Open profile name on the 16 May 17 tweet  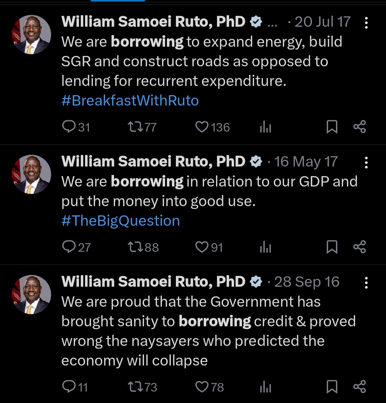coord(153,162)
